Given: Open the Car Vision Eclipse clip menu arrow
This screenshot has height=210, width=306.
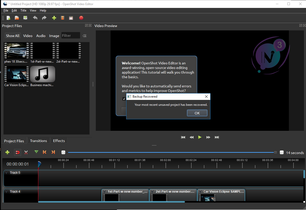Looking at the screenshot, I should (x=201, y=192).
